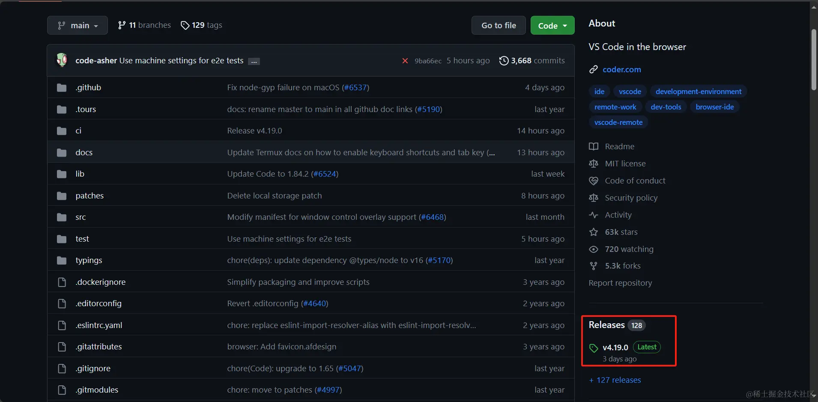Viewport: 818px width, 402px height.
Task: Open the main branch selector dropdown
Action: point(77,26)
